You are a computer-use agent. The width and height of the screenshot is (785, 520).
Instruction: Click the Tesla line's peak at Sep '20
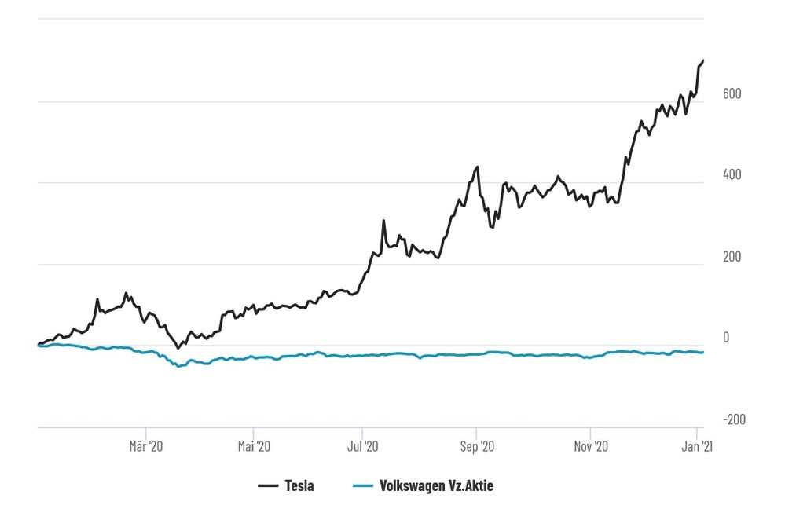click(477, 167)
